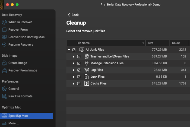
Task: Toggle the Log Files checkbox
Action: (79, 70)
